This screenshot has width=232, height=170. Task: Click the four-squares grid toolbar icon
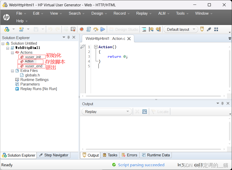(x=216, y=29)
